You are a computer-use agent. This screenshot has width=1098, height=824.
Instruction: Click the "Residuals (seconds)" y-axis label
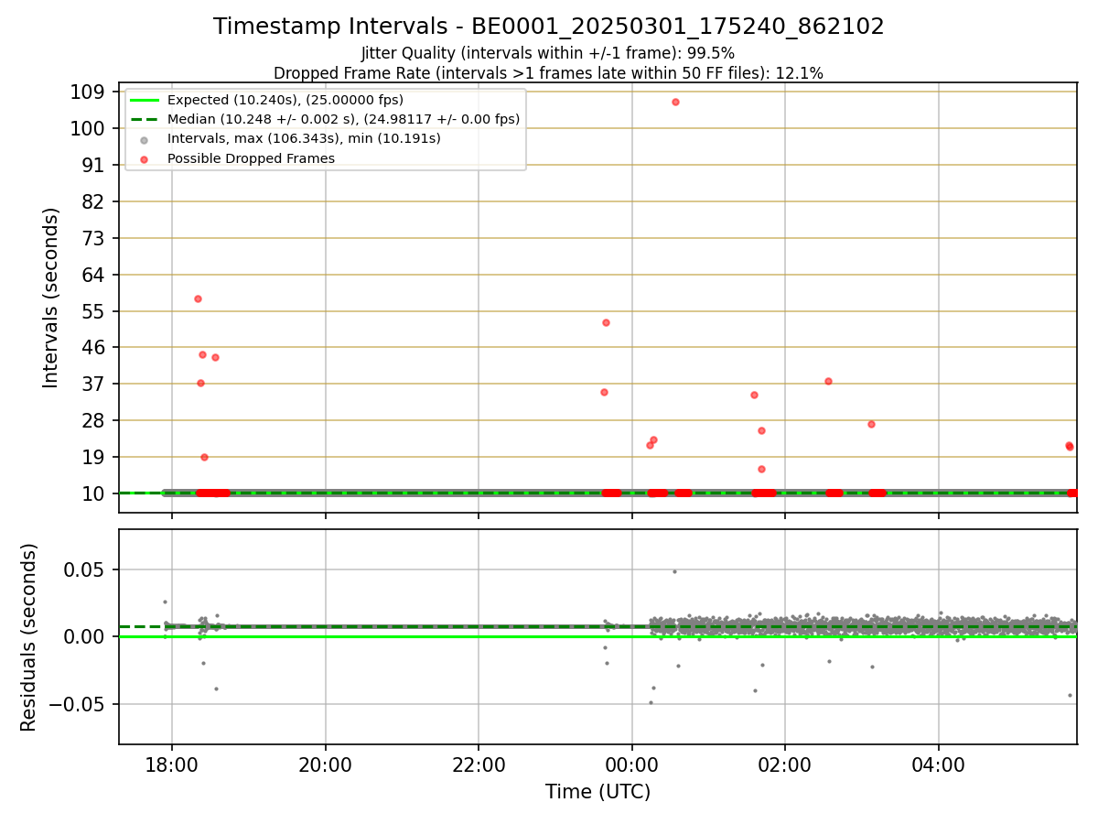click(x=29, y=637)
